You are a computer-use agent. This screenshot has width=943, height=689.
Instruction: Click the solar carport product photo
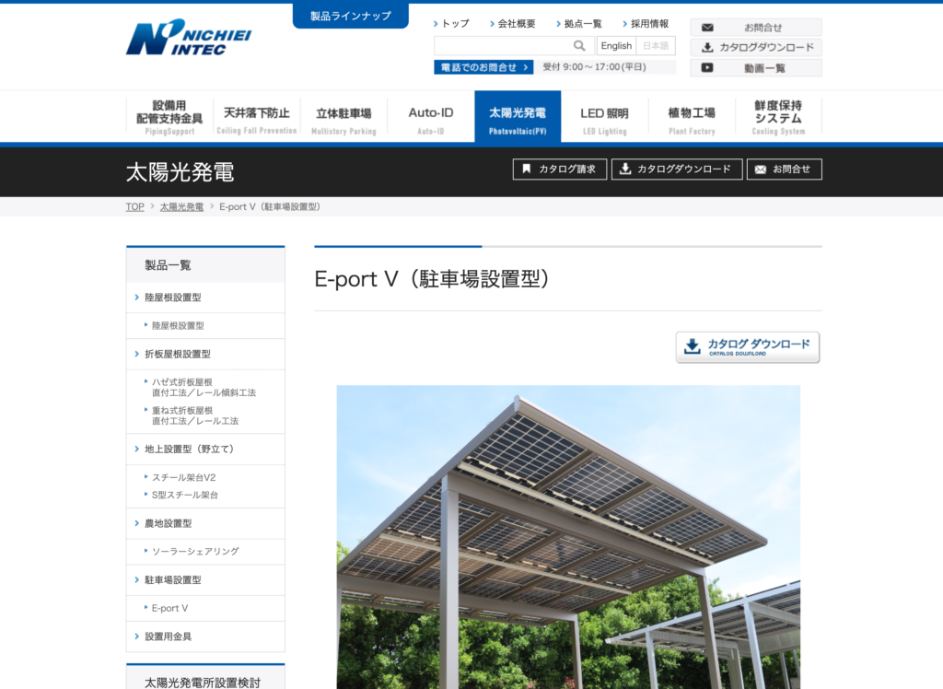(568, 536)
